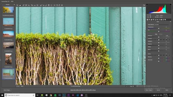Select the Zoom tool
Screen dimensions: 173x97
[x=17, y=5]
